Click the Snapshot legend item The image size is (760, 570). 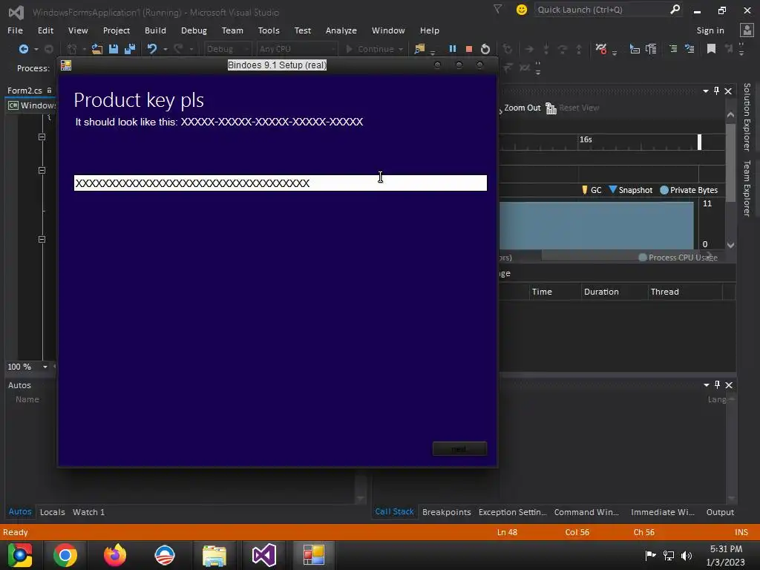point(631,190)
